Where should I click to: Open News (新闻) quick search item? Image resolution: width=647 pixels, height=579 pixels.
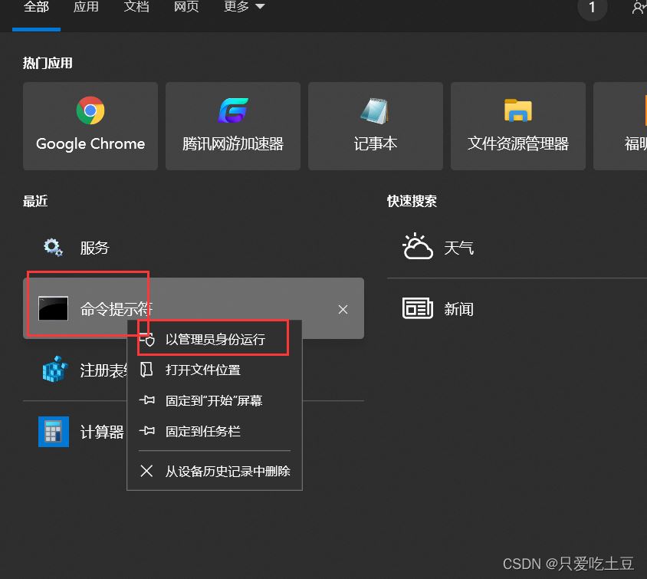pos(458,309)
